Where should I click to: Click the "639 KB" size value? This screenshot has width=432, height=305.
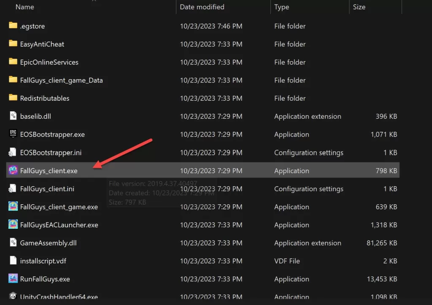386,207
